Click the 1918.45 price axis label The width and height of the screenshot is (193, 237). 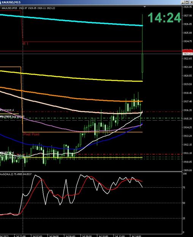[188, 93]
